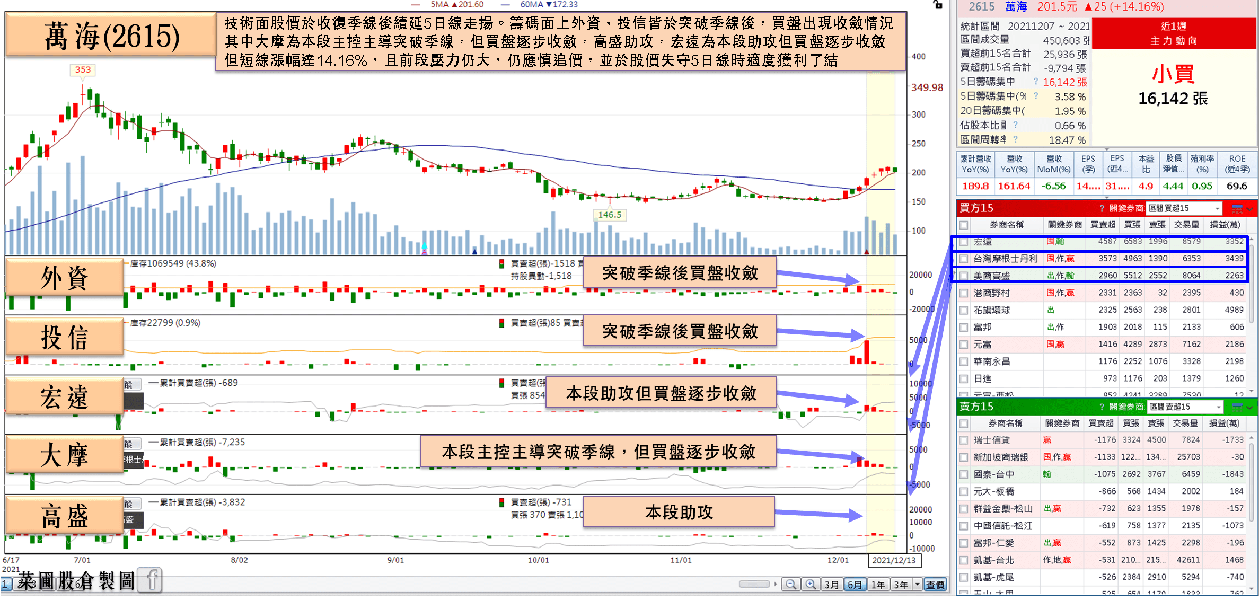Click table layout icon in 賣方15 header
This screenshot has width=1259, height=609.
[1236, 407]
